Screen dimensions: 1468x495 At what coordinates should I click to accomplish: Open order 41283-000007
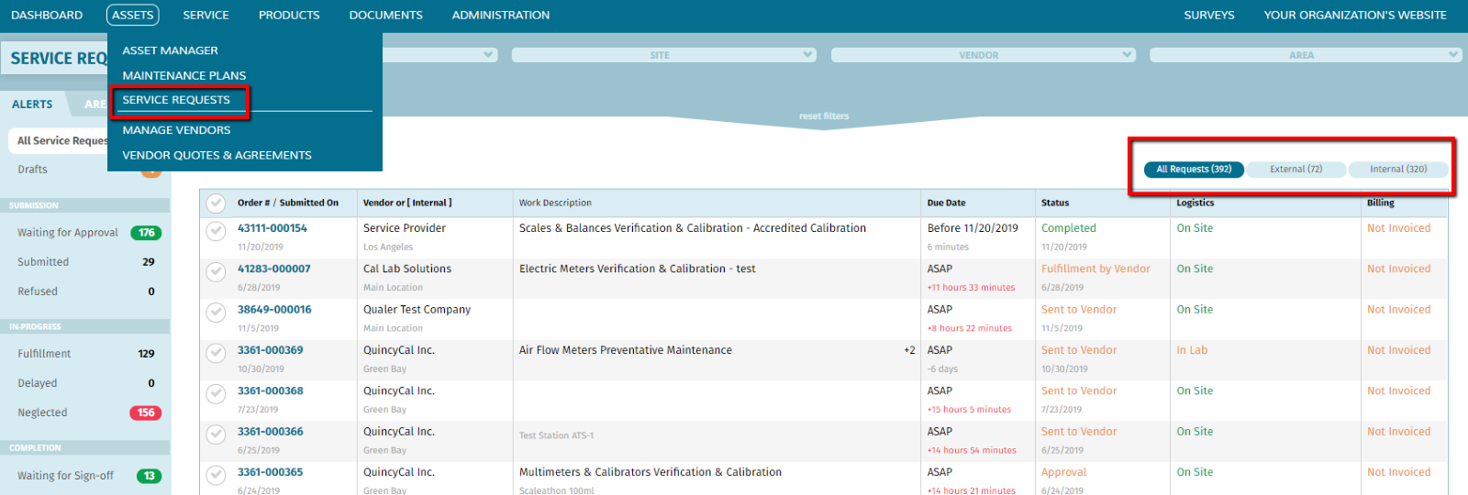(274, 269)
